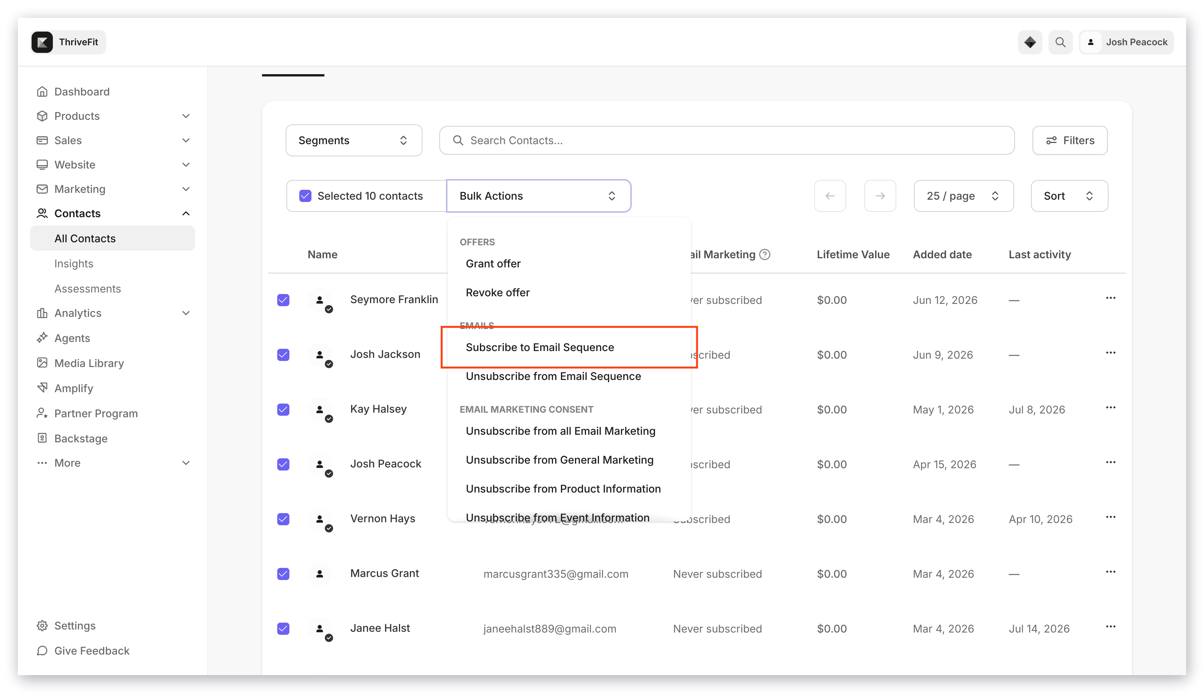Expand the Sales sidebar section
This screenshot has width=1204, height=693.
(186, 140)
